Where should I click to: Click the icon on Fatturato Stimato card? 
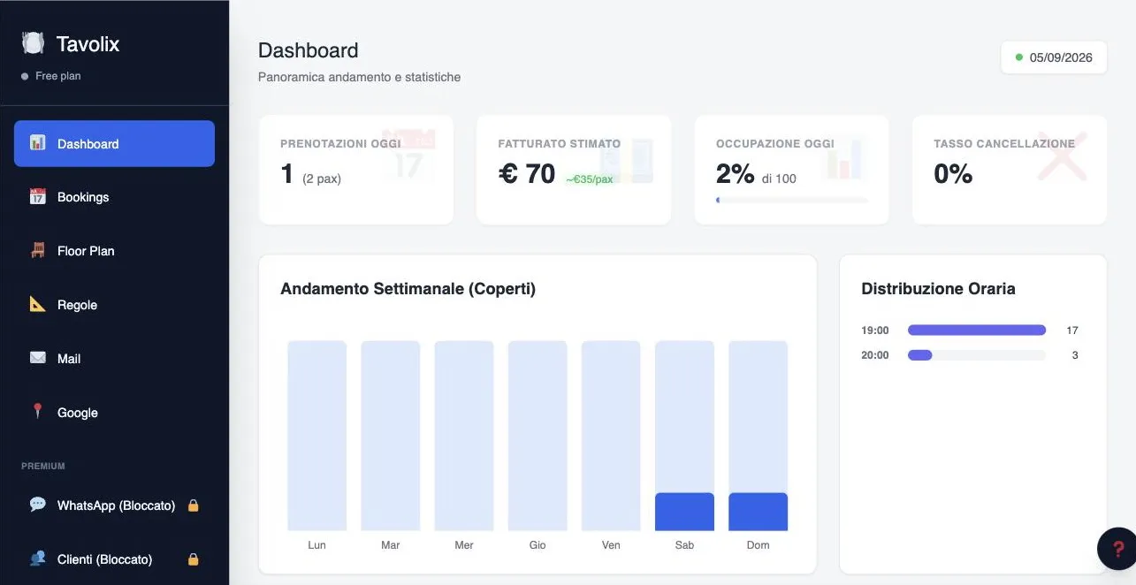(x=627, y=159)
